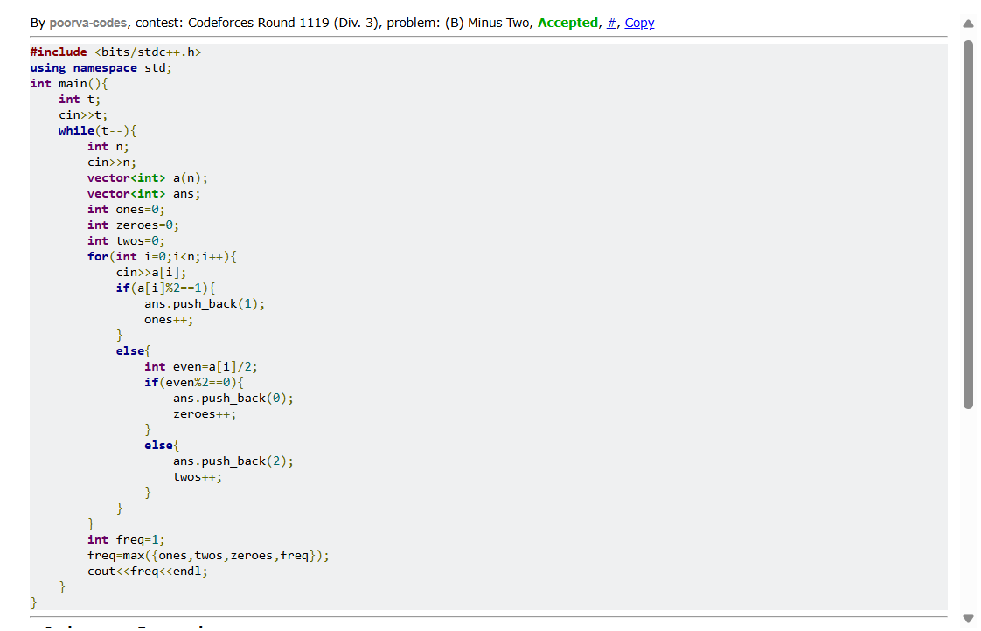Viewport: 981px width, 631px height.
Task: Click the line 'if(even%2==0){'
Action: [195, 382]
